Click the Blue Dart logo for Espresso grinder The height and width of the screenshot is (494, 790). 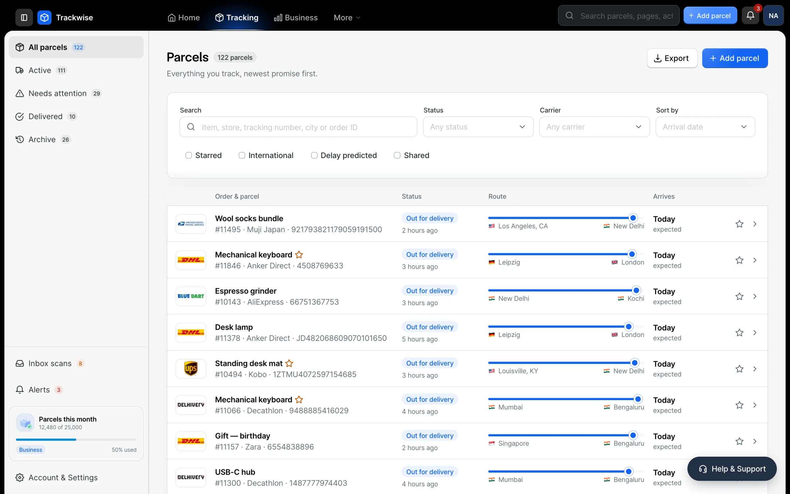[191, 296]
